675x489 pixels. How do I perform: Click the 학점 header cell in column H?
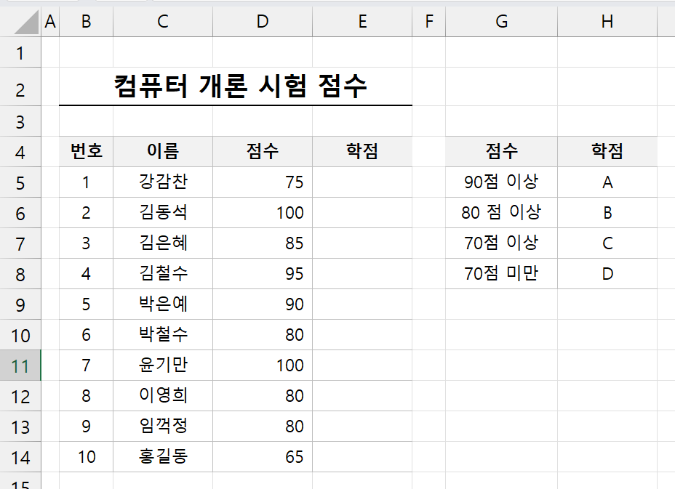(x=607, y=151)
